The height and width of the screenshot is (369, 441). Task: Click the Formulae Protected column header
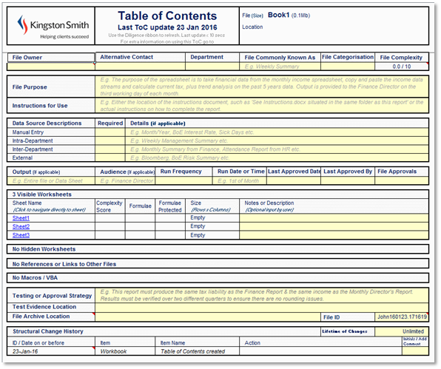[x=170, y=206]
